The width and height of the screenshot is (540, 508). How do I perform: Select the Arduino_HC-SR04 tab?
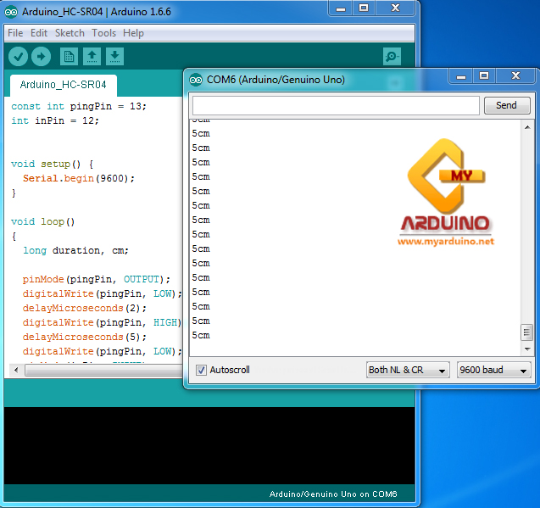(63, 85)
